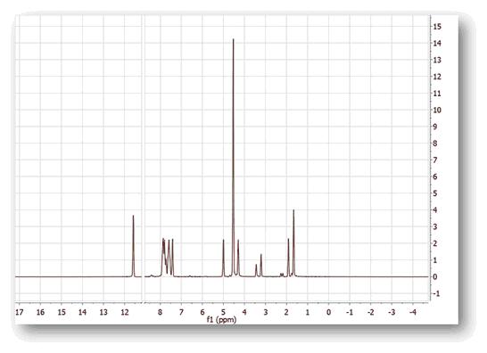Click the f1 (ppm) axis title
This screenshot has width=487, height=353.
pyautogui.click(x=221, y=319)
